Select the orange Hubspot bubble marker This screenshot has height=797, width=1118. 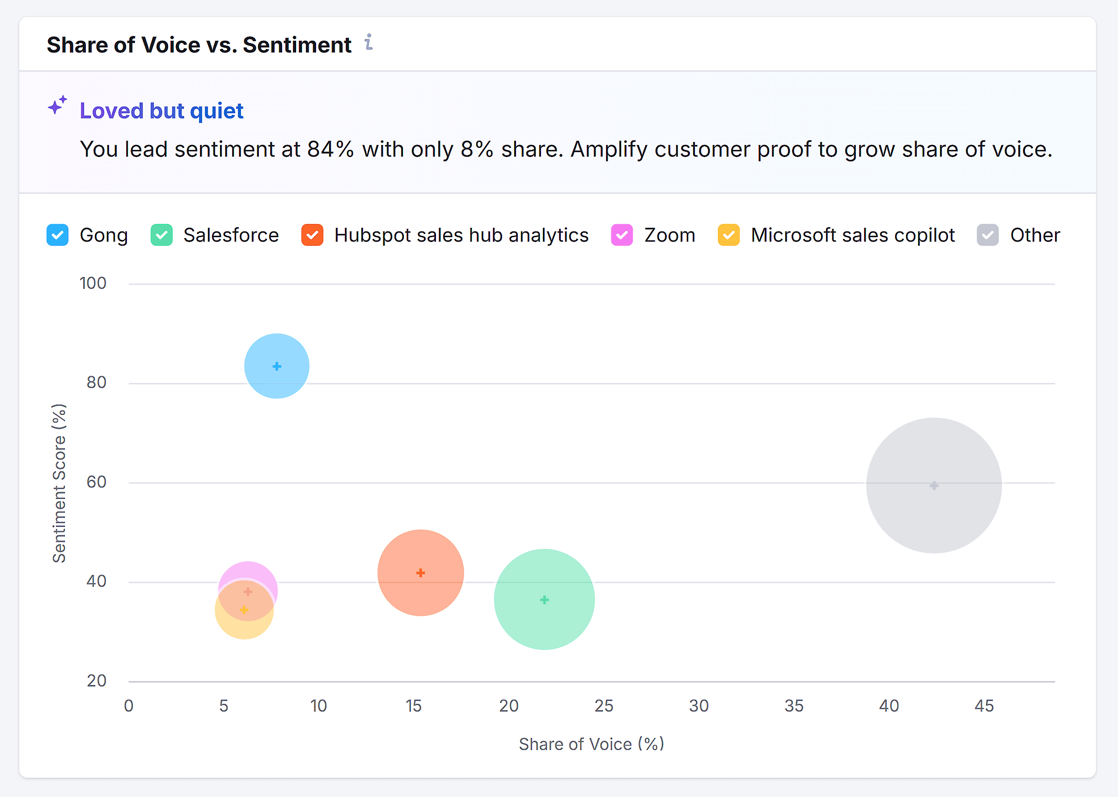click(x=420, y=572)
